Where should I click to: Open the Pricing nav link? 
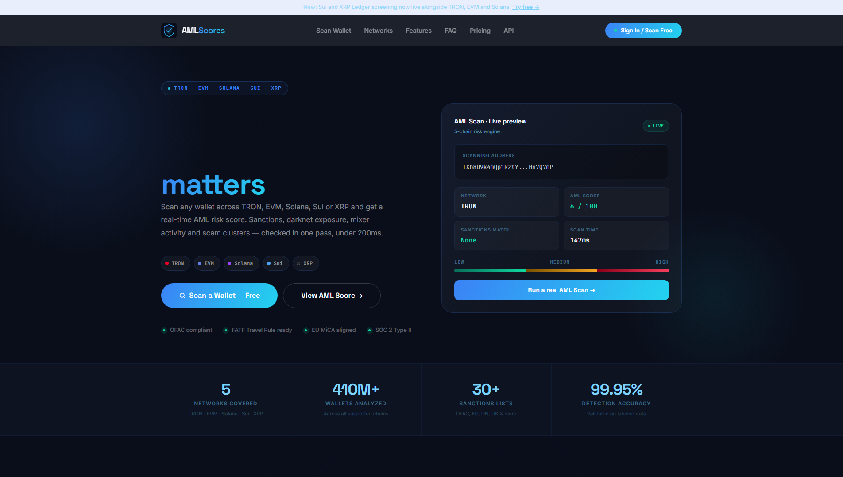click(x=480, y=31)
